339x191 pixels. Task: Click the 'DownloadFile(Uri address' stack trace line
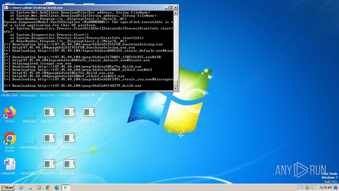(80, 12)
